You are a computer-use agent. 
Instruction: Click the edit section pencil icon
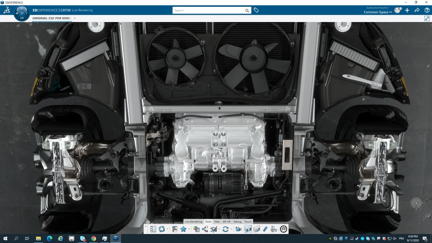[x=256, y=229]
